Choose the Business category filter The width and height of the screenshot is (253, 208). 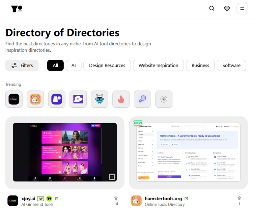[200, 66]
